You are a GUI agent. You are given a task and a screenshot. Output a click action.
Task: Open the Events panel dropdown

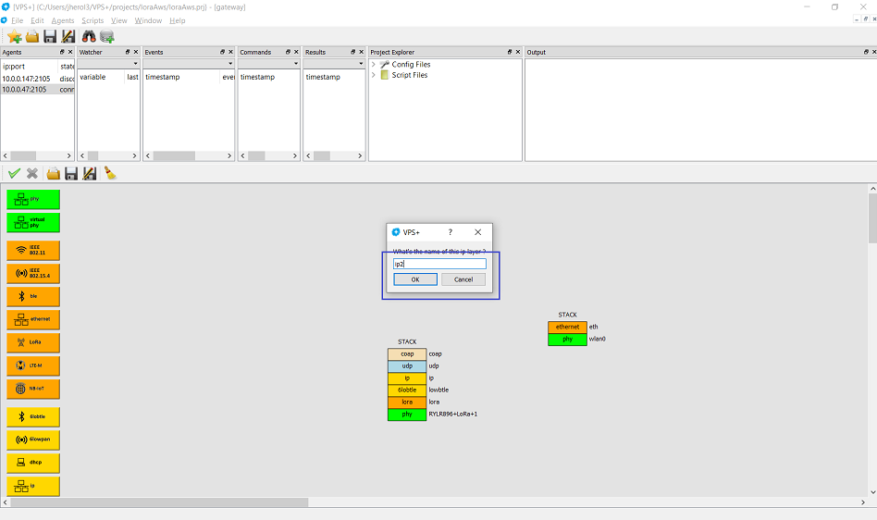[229, 65]
